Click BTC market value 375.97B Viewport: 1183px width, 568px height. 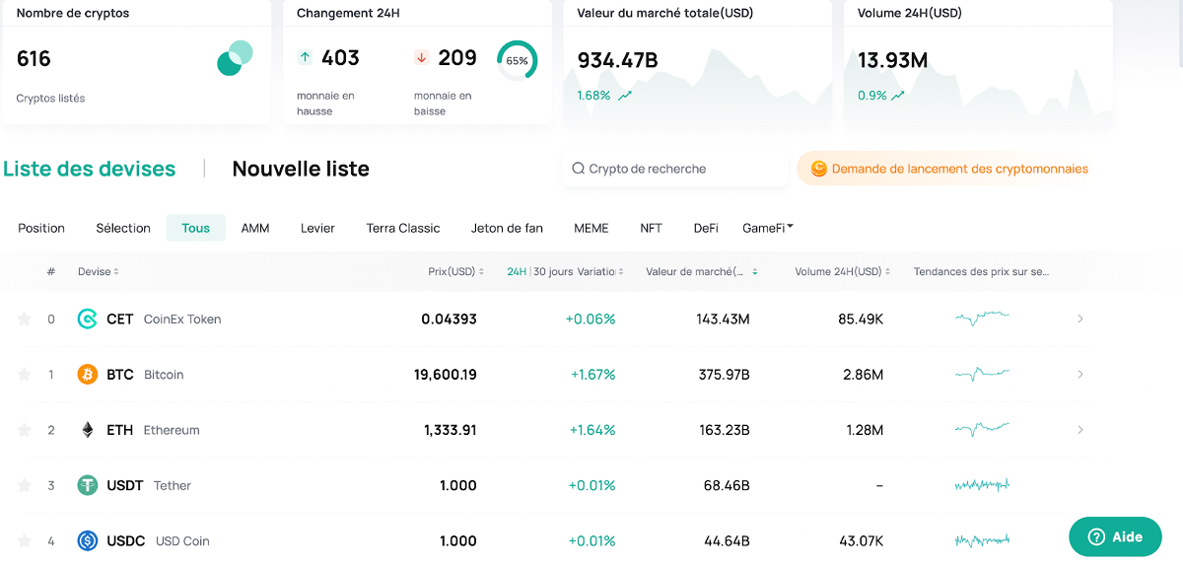click(x=724, y=375)
